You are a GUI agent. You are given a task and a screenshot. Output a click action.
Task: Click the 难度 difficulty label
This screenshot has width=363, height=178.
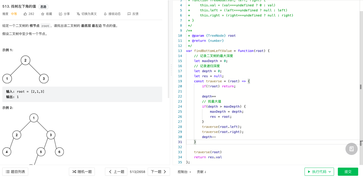[5, 14]
